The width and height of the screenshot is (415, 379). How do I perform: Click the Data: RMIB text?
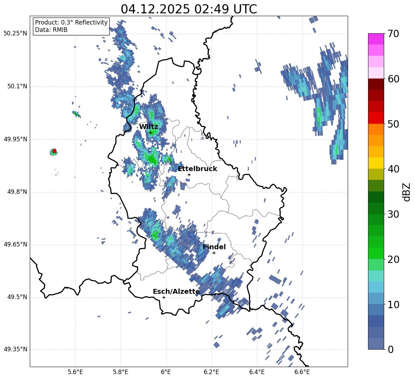pos(51,30)
